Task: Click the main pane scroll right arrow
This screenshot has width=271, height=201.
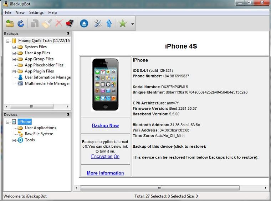Action: pyautogui.click(x=266, y=188)
